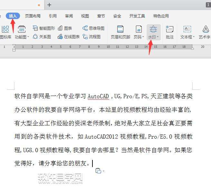This screenshot has width=211, height=189.
Task: Expand the 水印 dropdown arrow
Action: 158,37
